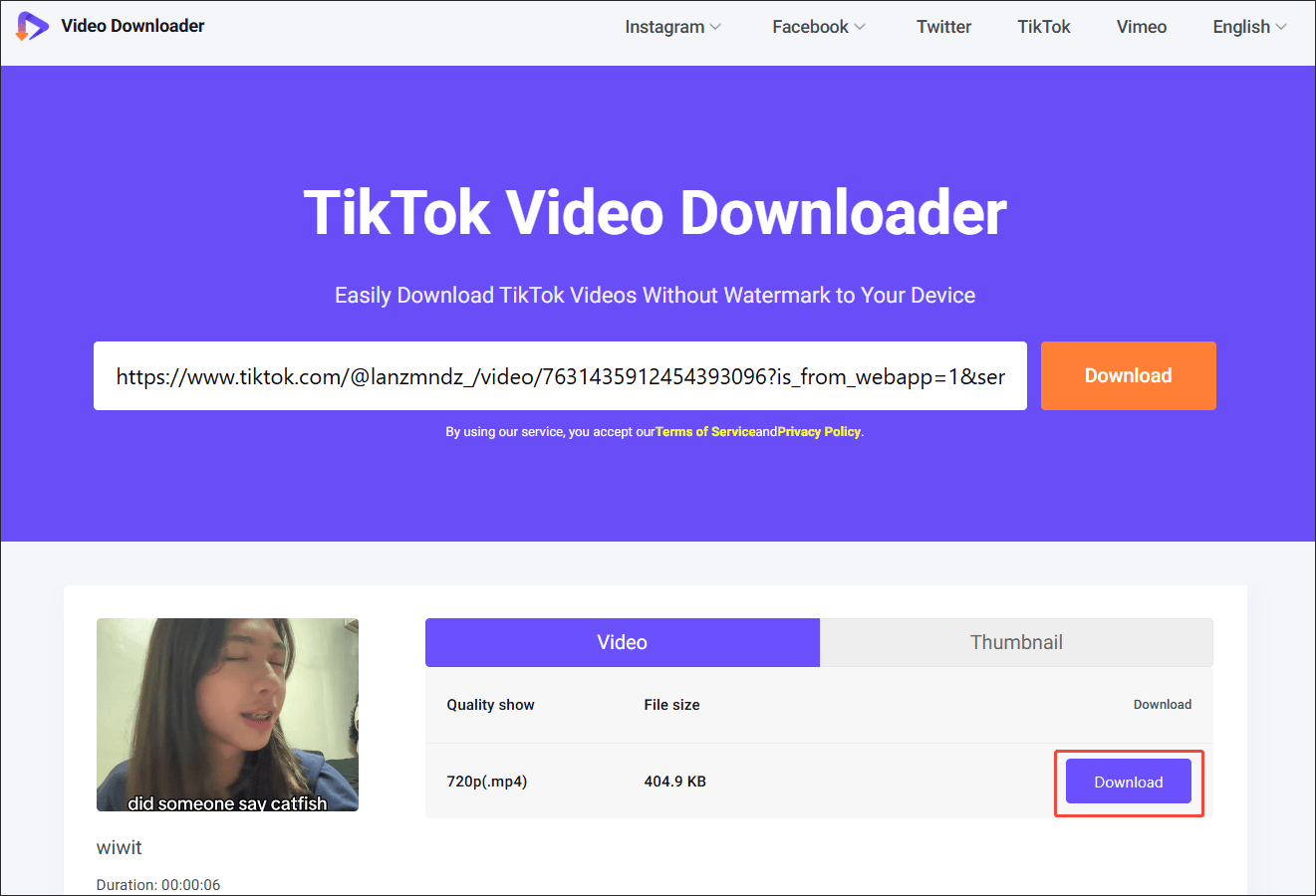This screenshot has width=1316, height=896.
Task: Focus the TikTok URL input field
Action: point(560,376)
